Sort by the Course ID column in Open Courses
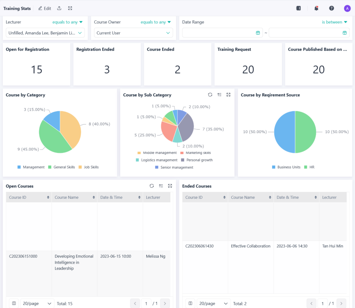The width and height of the screenshot is (355, 308). pyautogui.click(x=48, y=197)
